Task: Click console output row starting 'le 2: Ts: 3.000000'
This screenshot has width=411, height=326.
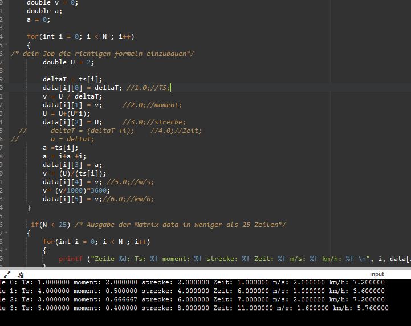Action: click(193, 300)
